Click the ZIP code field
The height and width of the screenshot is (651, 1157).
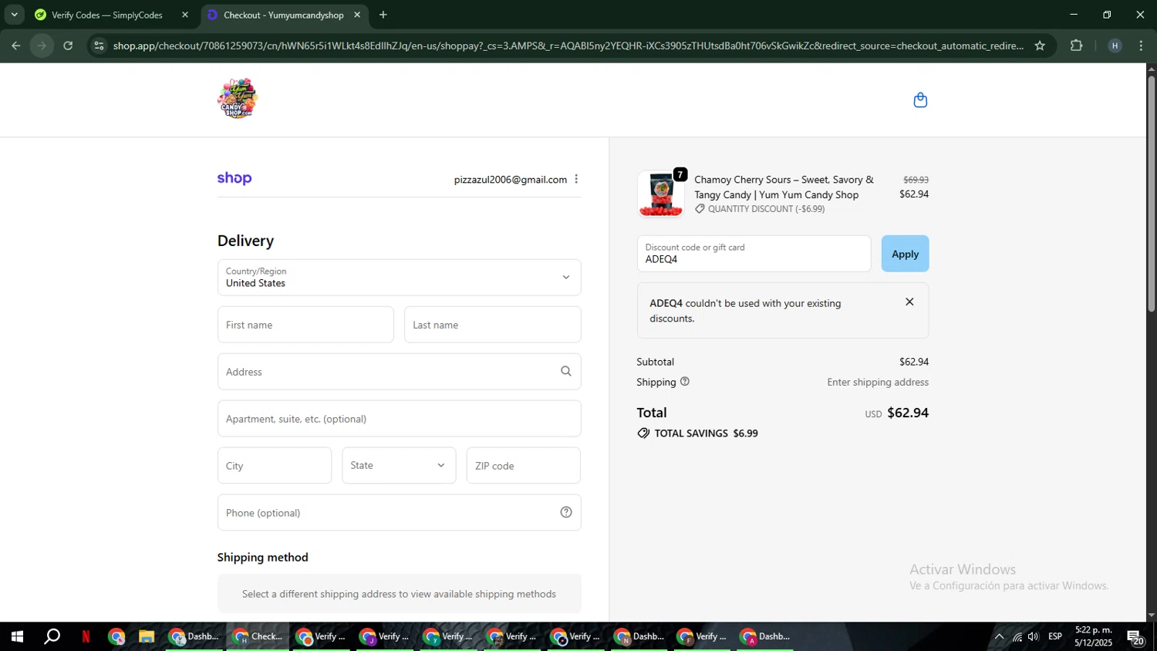click(x=523, y=465)
